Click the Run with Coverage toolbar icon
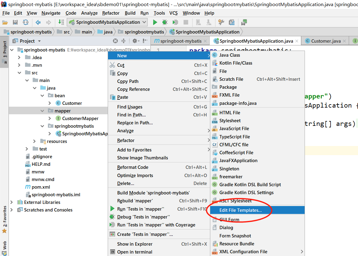 click(x=175, y=22)
